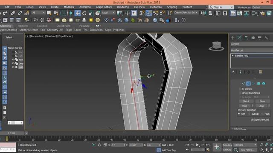Click the Grow selection button
The image size is (273, 153).
tap(262, 101)
